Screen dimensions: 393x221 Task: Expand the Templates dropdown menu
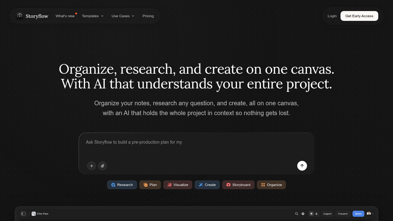click(93, 16)
